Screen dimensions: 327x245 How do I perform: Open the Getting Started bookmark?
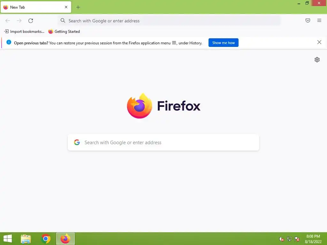click(x=64, y=32)
